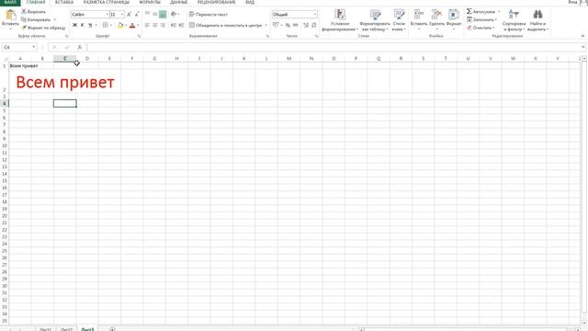Decrease font size with the smaller A icon
The image size is (588, 331).
pos(137,15)
